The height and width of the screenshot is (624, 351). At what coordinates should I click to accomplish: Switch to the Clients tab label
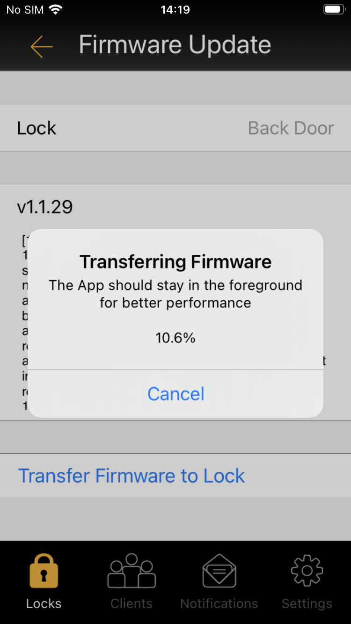pos(132,603)
